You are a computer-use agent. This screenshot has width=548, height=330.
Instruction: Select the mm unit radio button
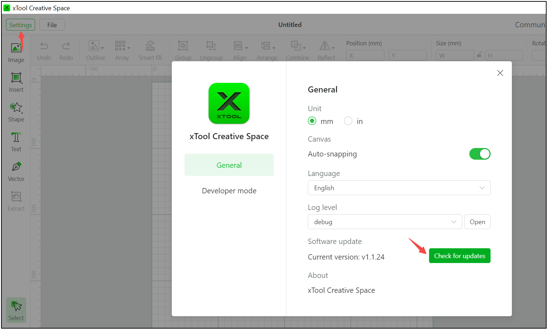click(312, 121)
